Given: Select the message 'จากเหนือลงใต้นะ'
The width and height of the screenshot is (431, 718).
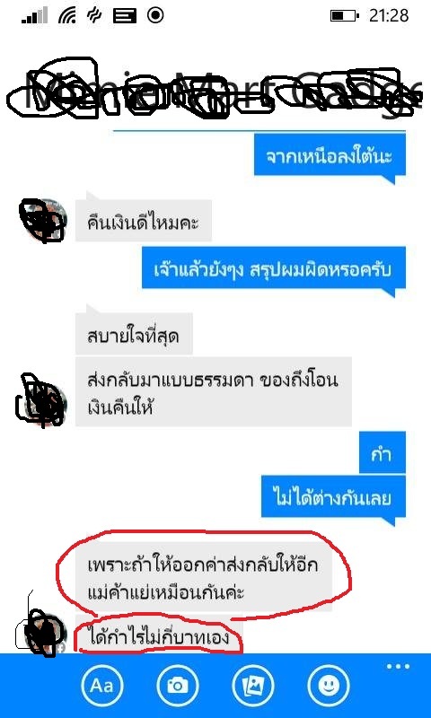Looking at the screenshot, I should tap(330, 154).
